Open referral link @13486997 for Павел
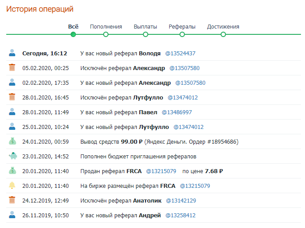The width and height of the screenshot is (305, 228). point(177,112)
